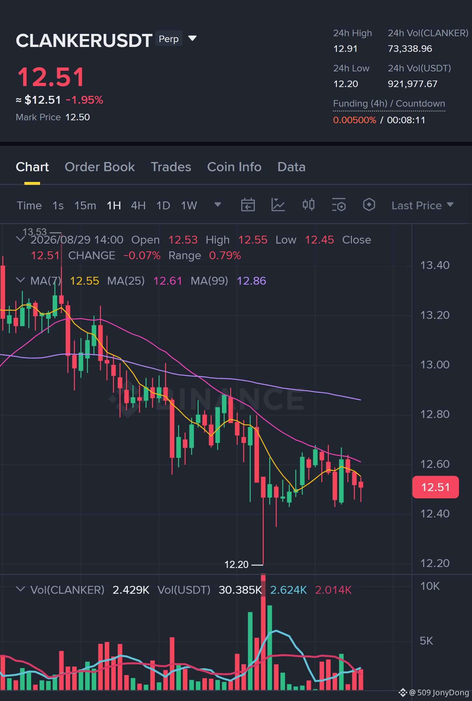Click the hexagon chart tools icon
This screenshot has width=472, height=701.
coord(369,205)
